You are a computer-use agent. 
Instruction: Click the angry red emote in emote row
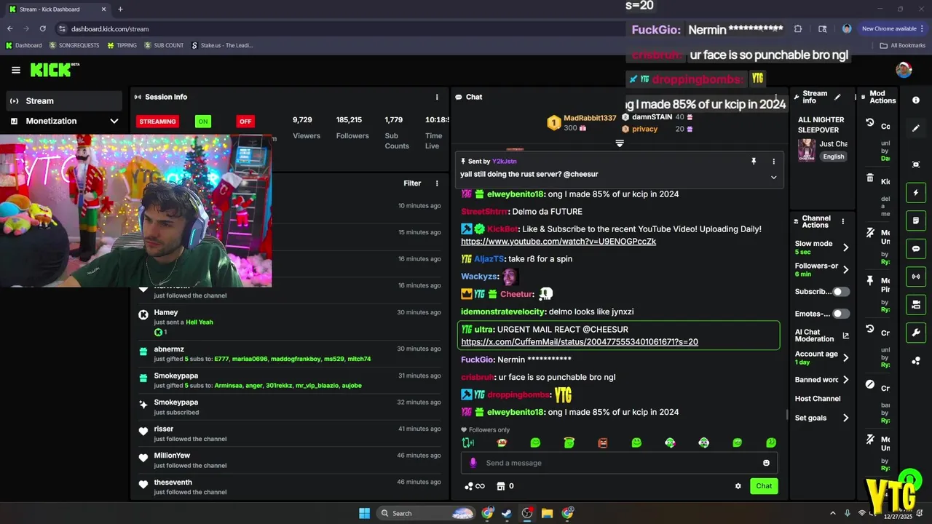point(603,442)
